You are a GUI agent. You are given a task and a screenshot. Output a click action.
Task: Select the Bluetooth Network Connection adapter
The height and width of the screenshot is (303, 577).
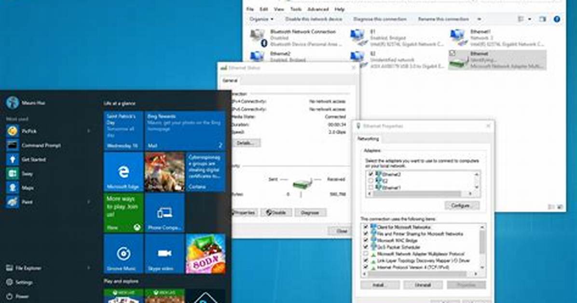(x=296, y=38)
